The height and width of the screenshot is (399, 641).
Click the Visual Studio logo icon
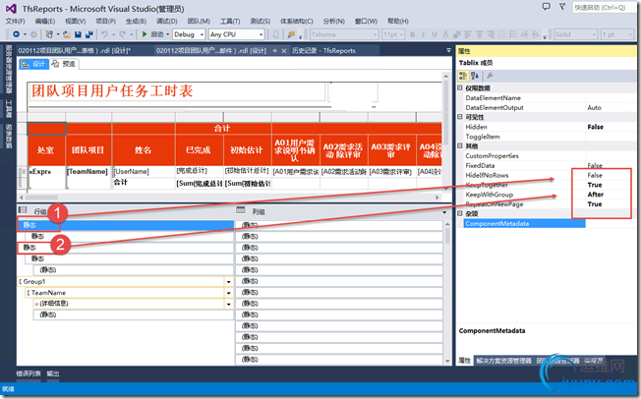click(x=11, y=8)
